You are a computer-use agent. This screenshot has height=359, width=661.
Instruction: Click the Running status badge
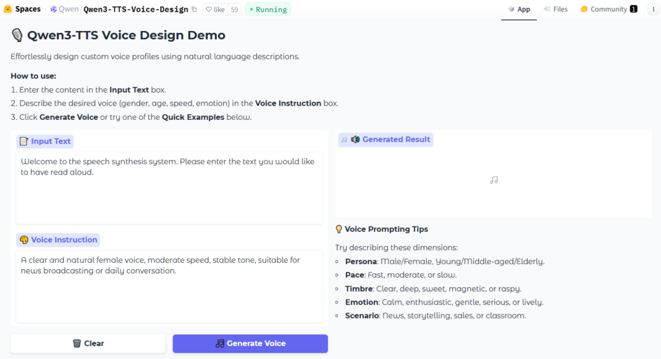point(268,10)
